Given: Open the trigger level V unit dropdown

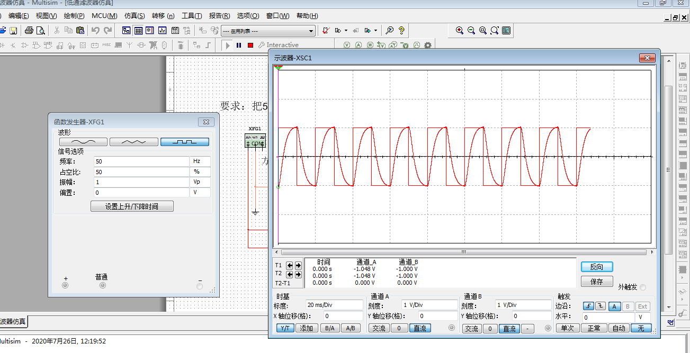Looking at the screenshot, I should (x=643, y=317).
